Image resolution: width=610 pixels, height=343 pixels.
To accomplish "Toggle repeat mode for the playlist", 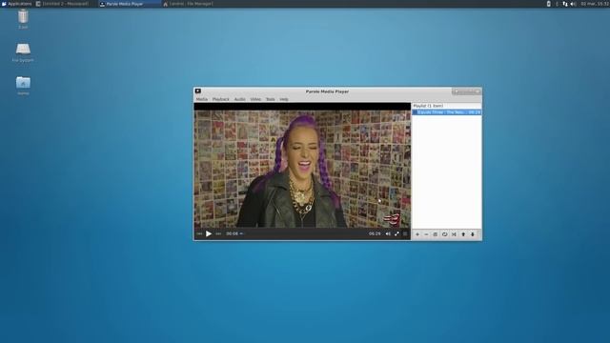I will 445,234.
